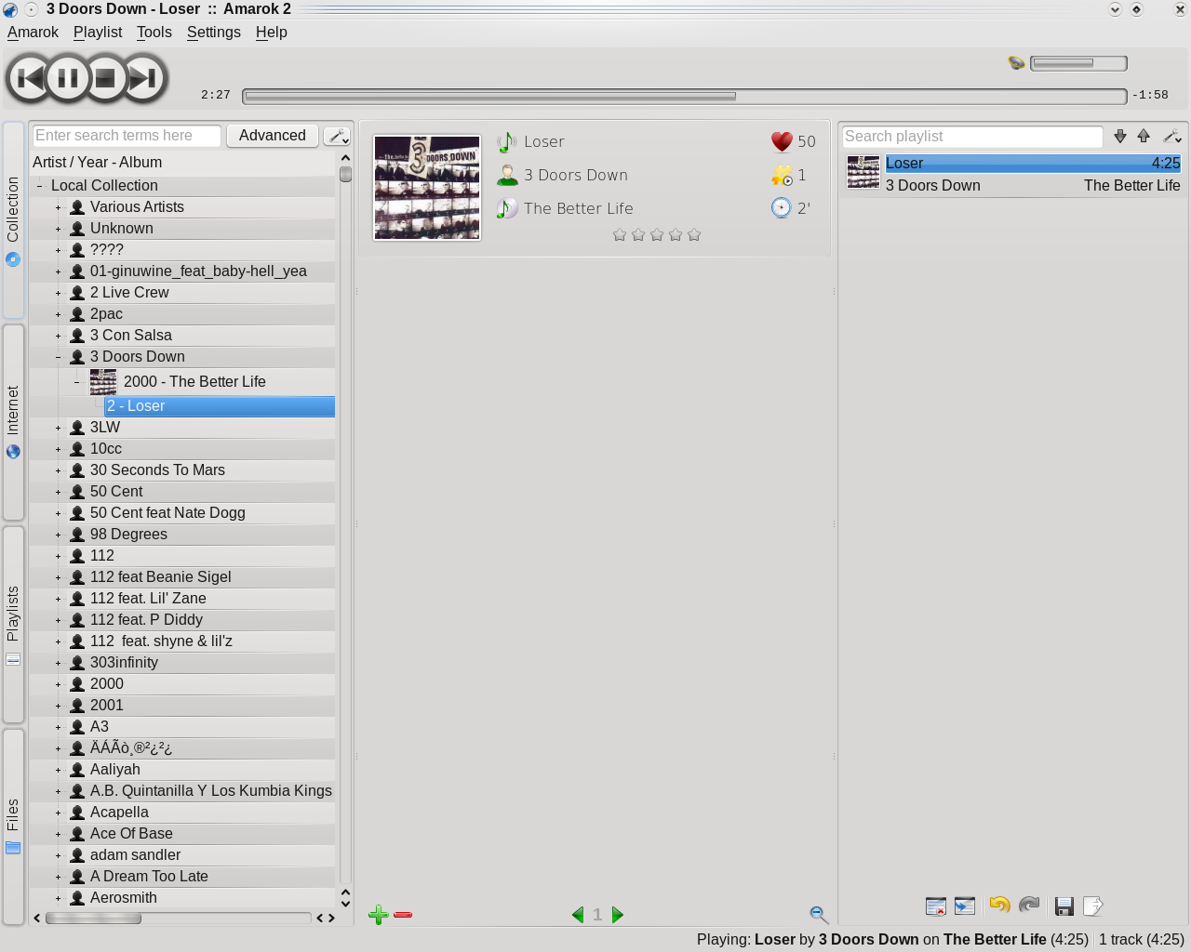This screenshot has width=1191, height=952.
Task: Set rating with the third star
Action: [x=657, y=235]
